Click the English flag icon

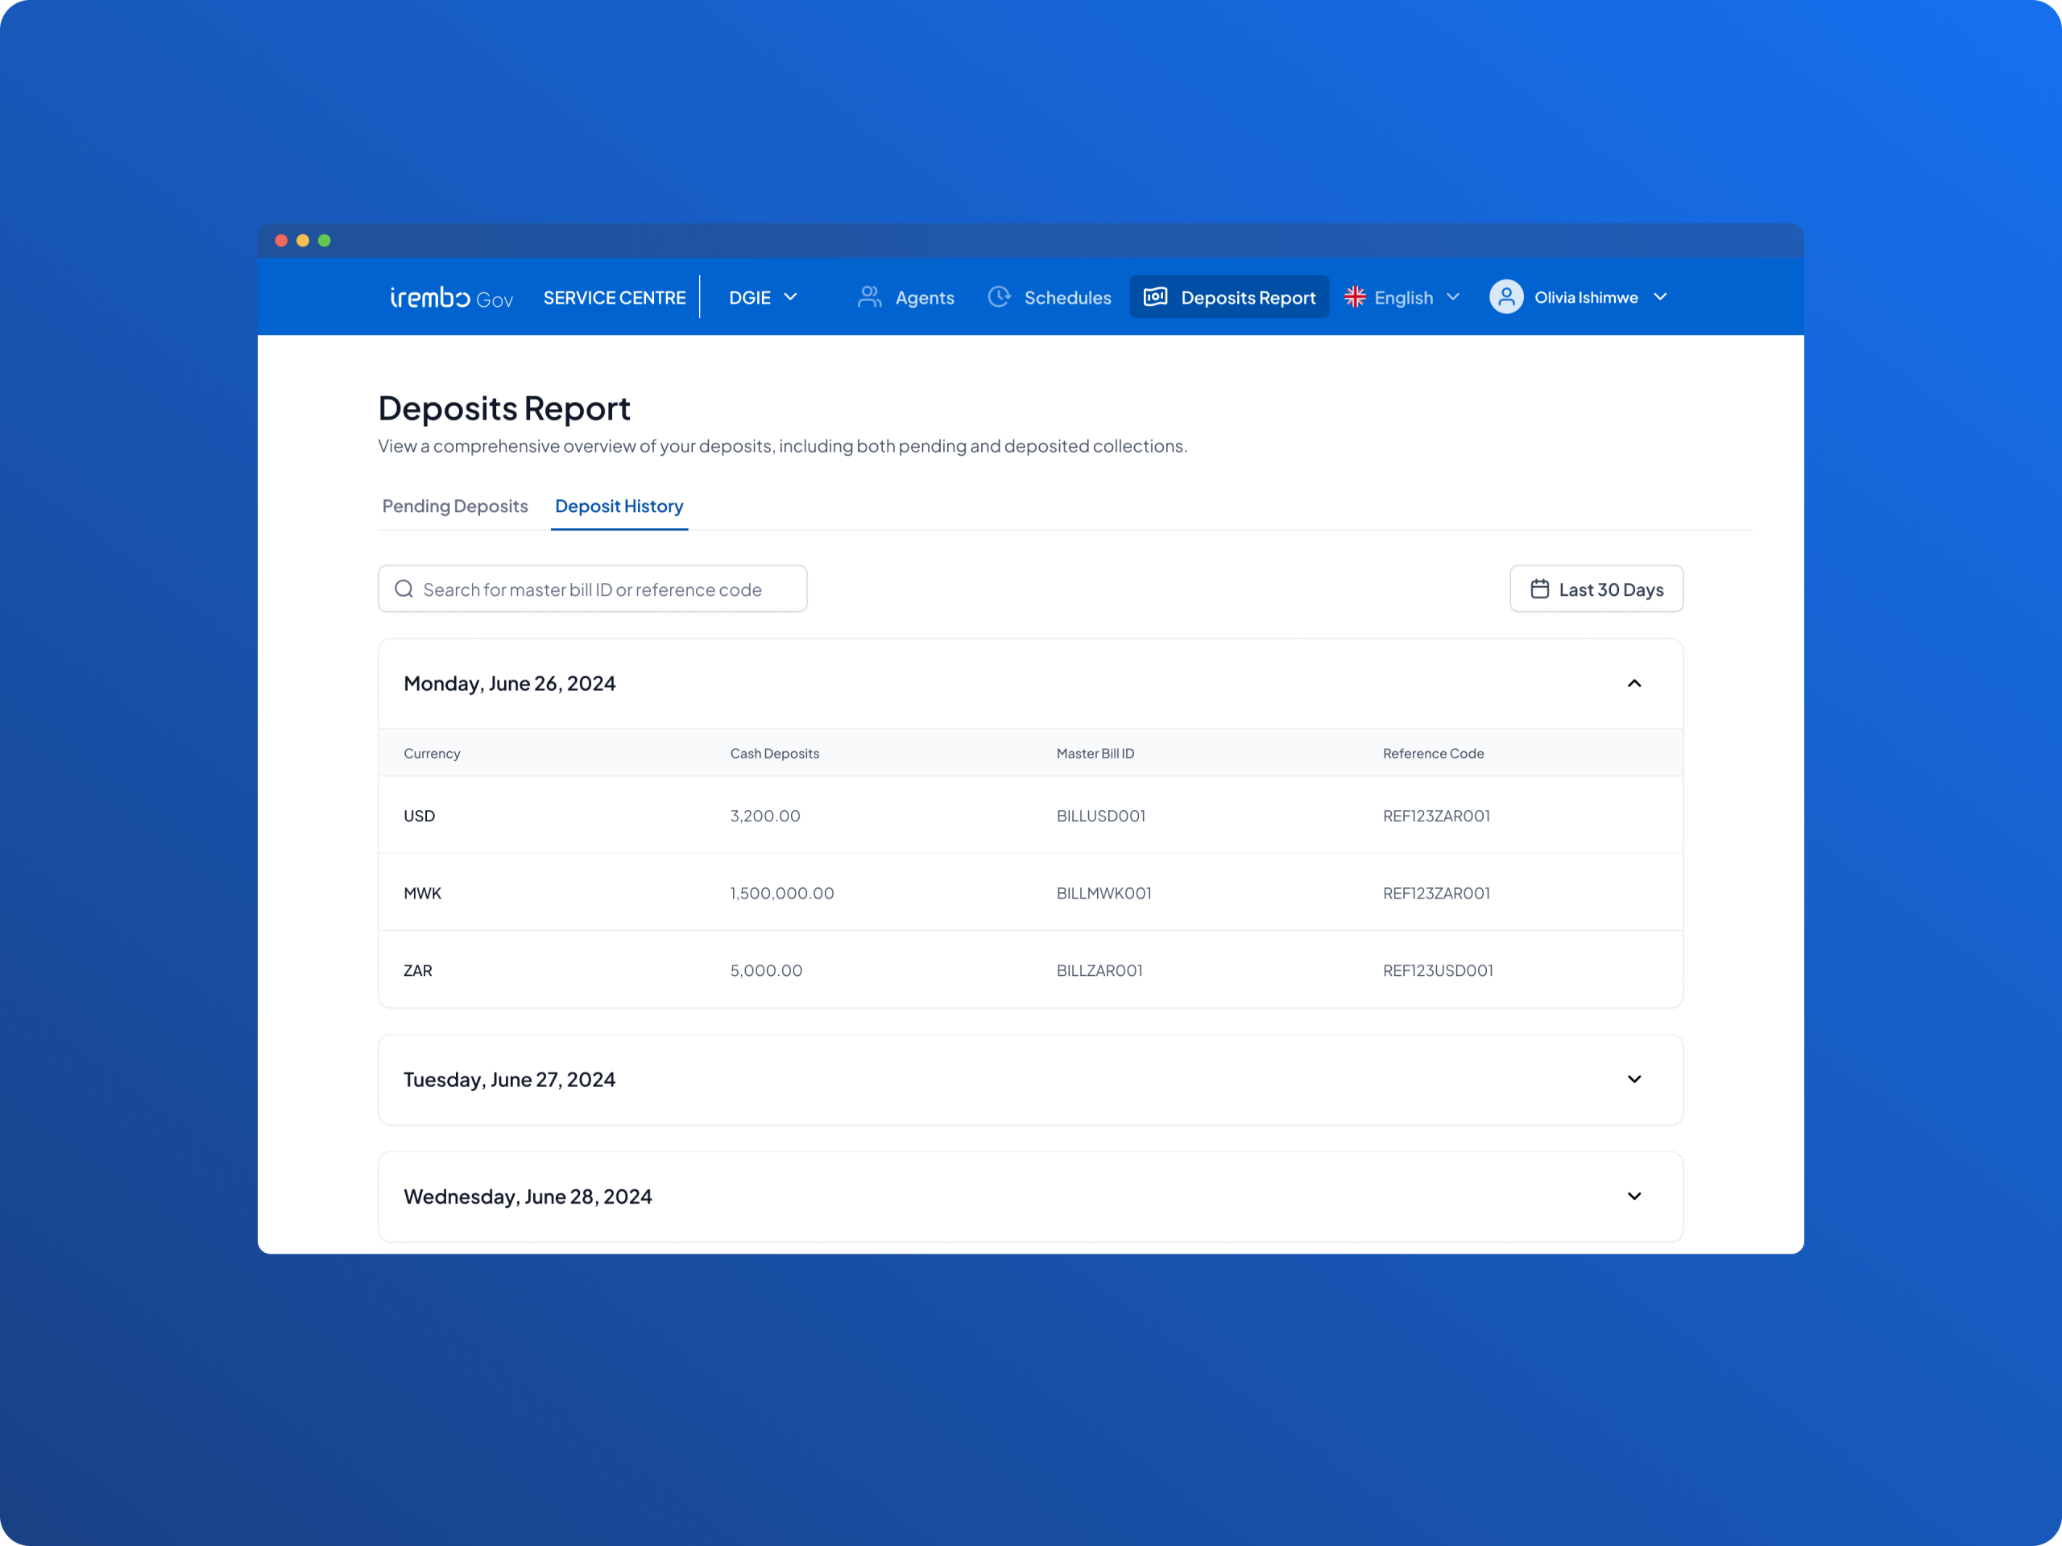pos(1355,297)
